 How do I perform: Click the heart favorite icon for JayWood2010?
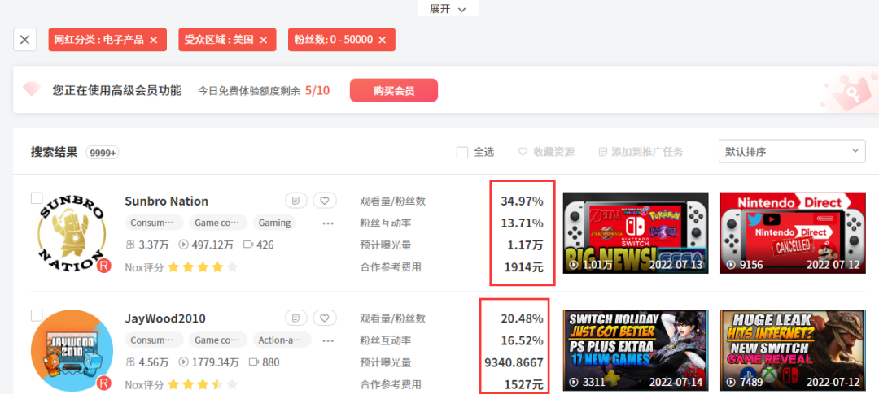(x=325, y=318)
